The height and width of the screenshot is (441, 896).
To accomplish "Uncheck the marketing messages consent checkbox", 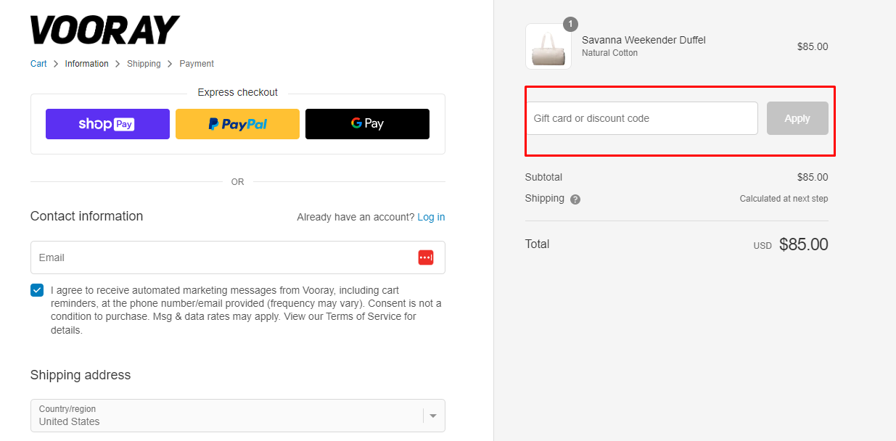I will [37, 290].
